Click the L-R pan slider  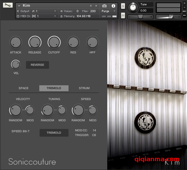[141, 17]
